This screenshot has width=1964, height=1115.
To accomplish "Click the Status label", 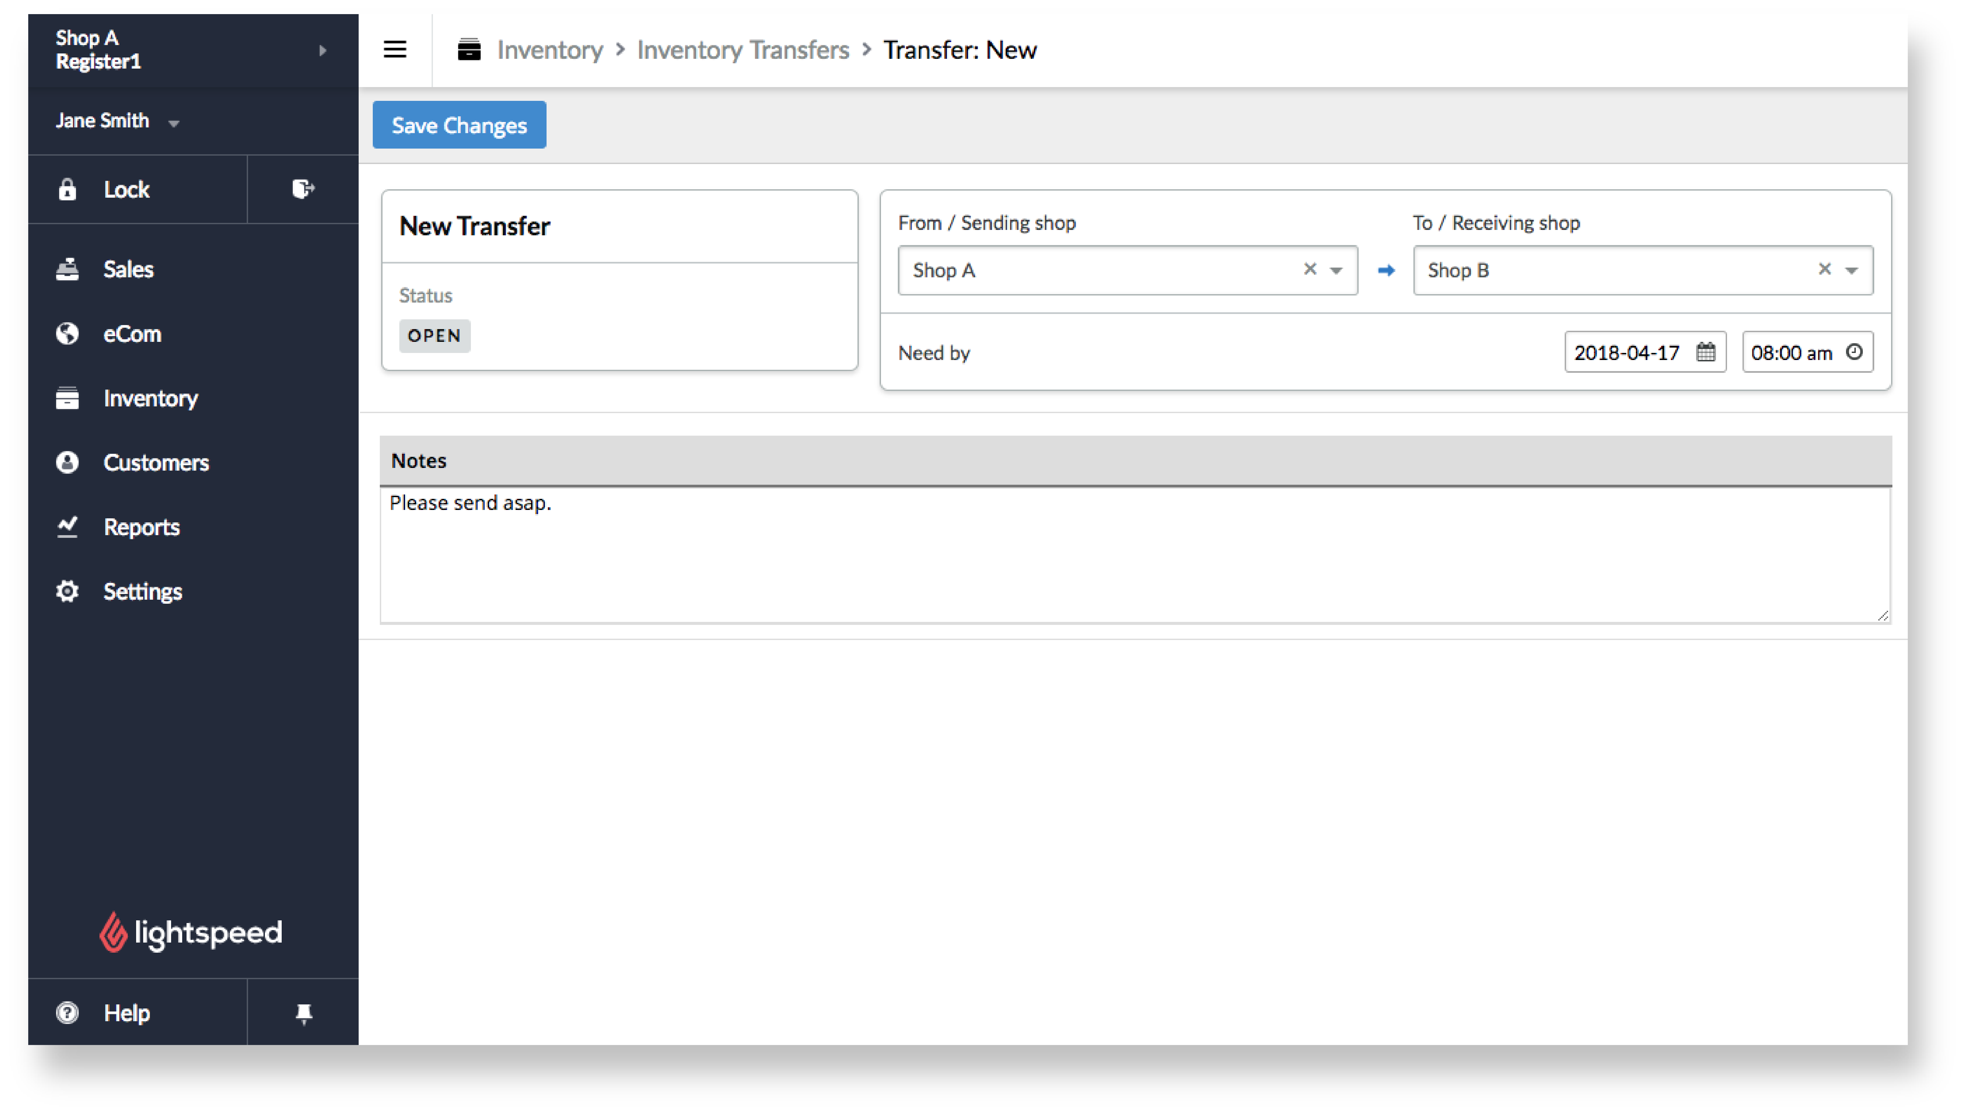I will (x=426, y=295).
